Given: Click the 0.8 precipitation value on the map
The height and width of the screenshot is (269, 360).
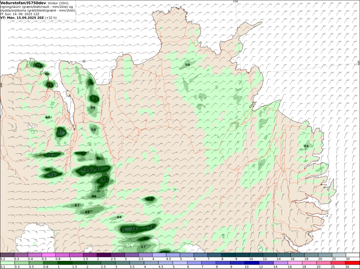Looking at the screenshot, I should 93,129.
